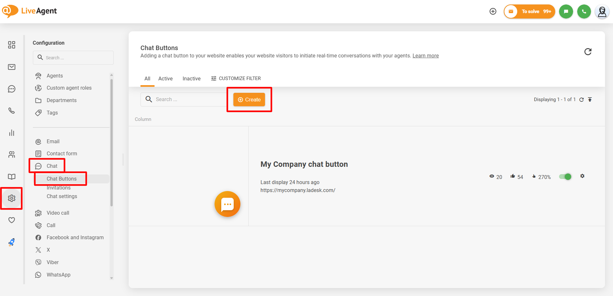
Task: Open Tickets via the envelope sidebar icon
Action: (x=11, y=67)
